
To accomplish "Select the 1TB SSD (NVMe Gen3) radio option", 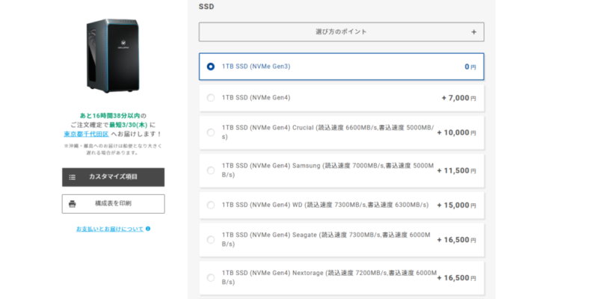I will pyautogui.click(x=211, y=67).
